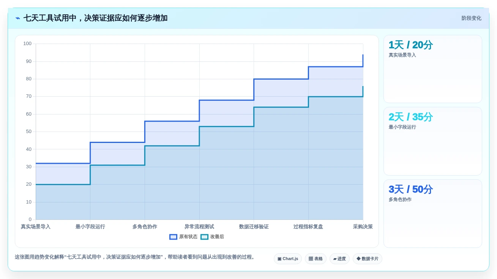Click the 真实场景导入 x-axis label
This screenshot has height=279, width=497.
(x=36, y=227)
